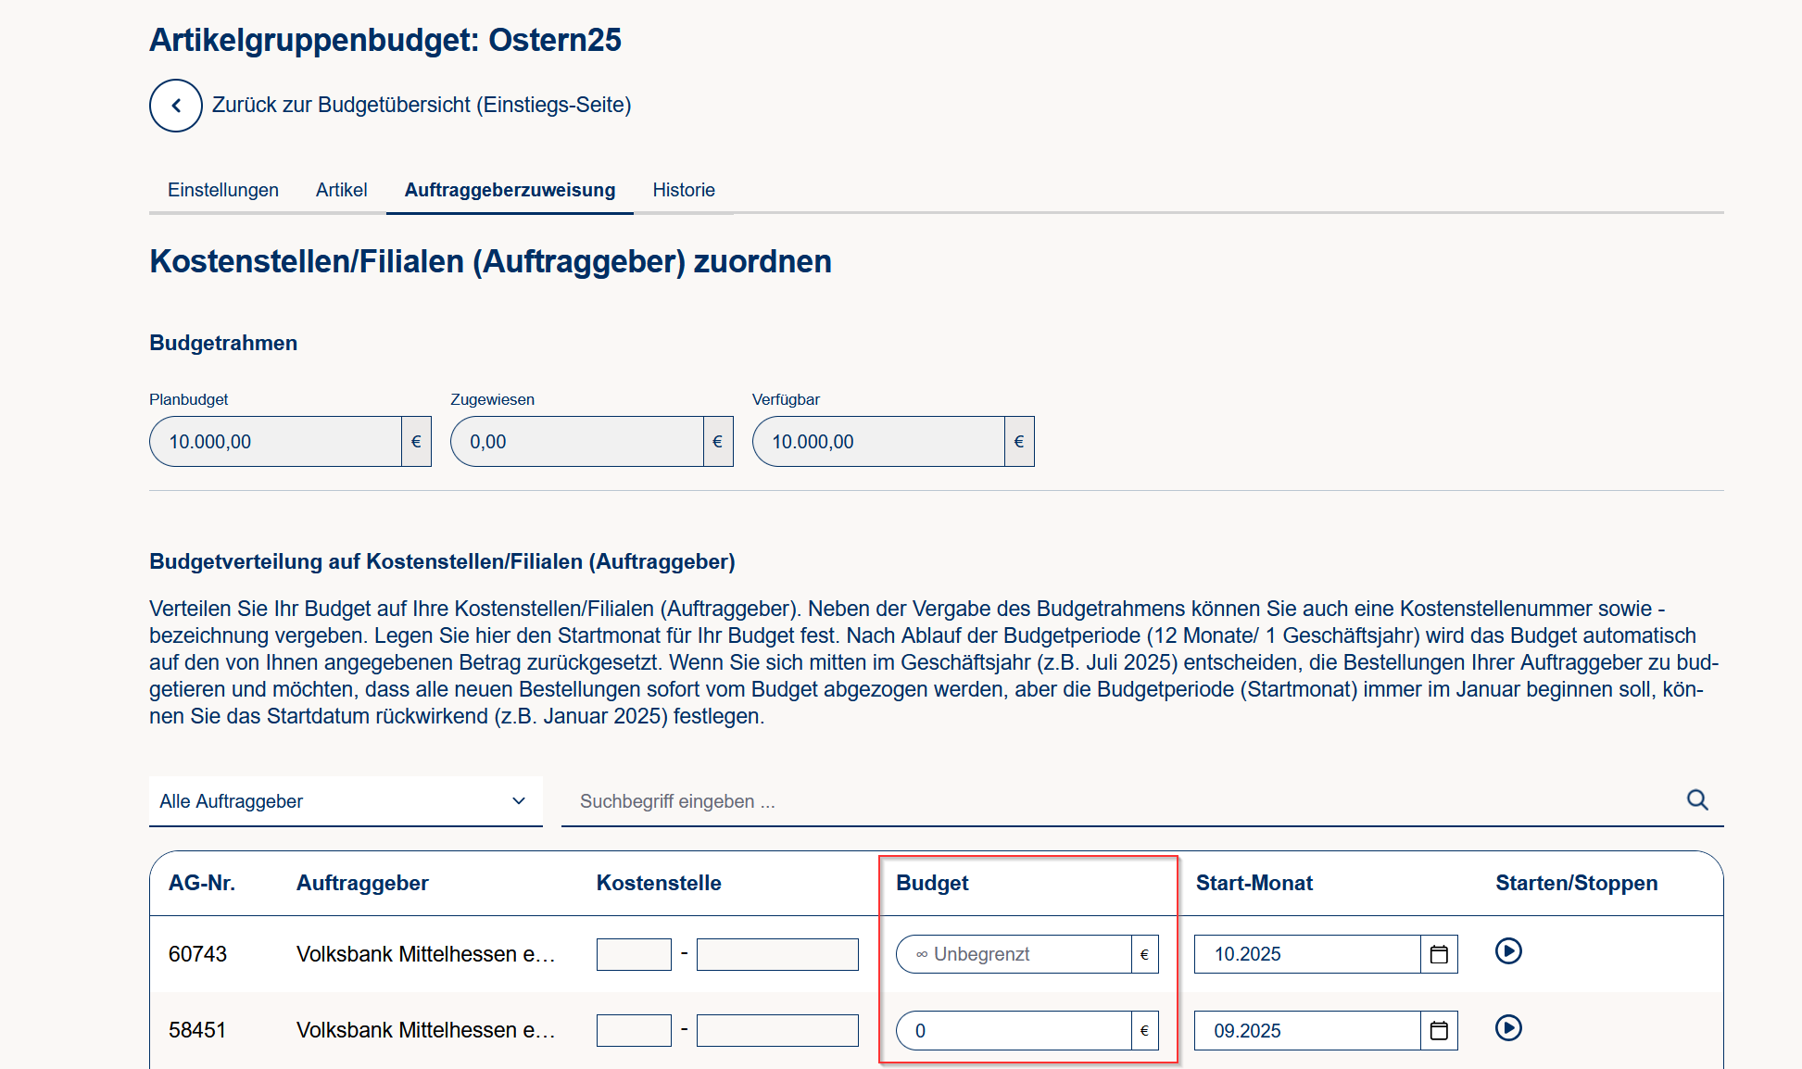
Task: Open the Alle Auftraggeber dropdown
Action: 345,801
